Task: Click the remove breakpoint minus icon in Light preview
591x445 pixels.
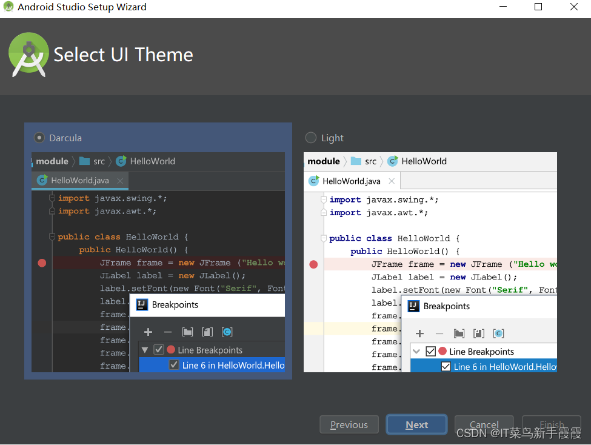Action: [x=439, y=333]
